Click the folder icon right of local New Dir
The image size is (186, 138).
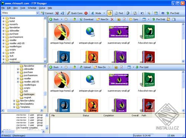click(116, 67)
